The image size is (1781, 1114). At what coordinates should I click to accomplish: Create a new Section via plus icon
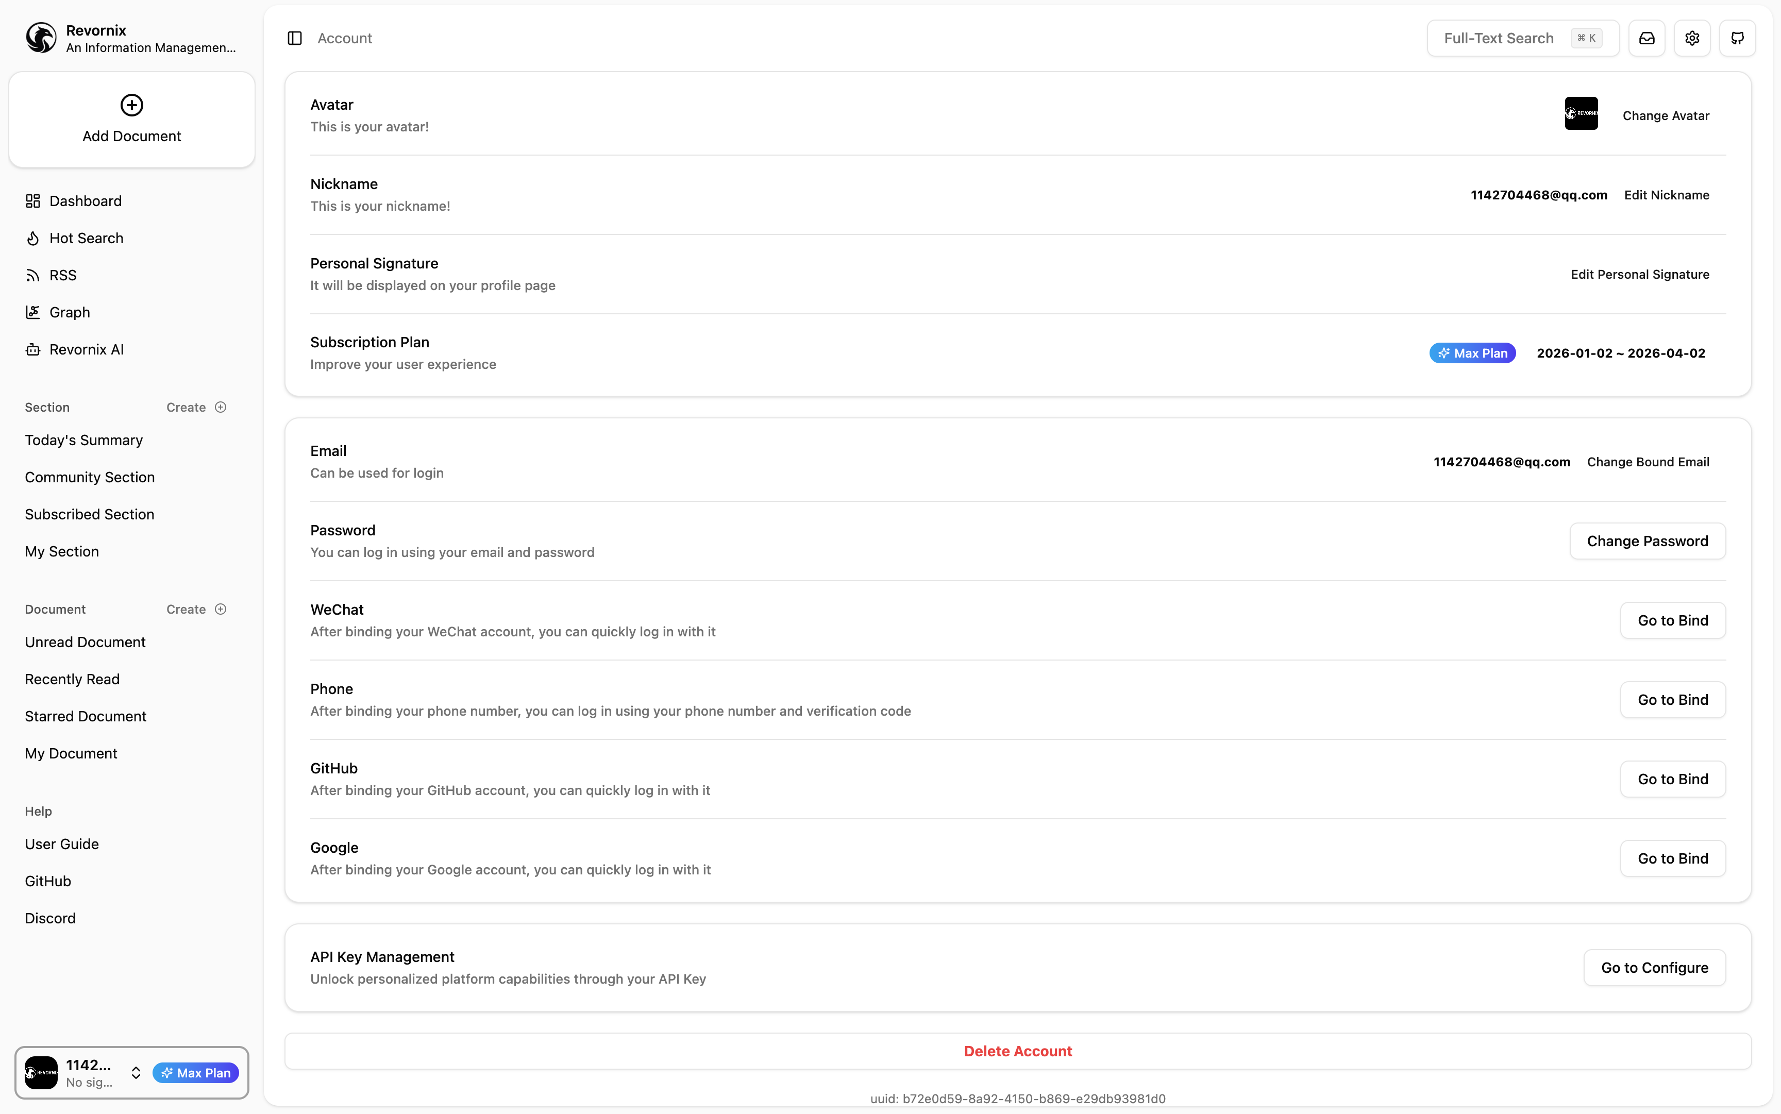pyautogui.click(x=221, y=408)
